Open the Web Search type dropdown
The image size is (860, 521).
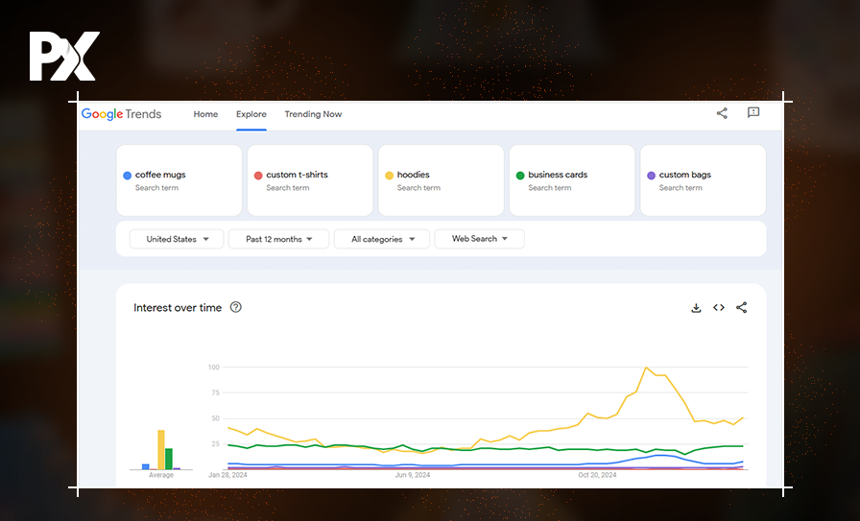pyautogui.click(x=479, y=239)
